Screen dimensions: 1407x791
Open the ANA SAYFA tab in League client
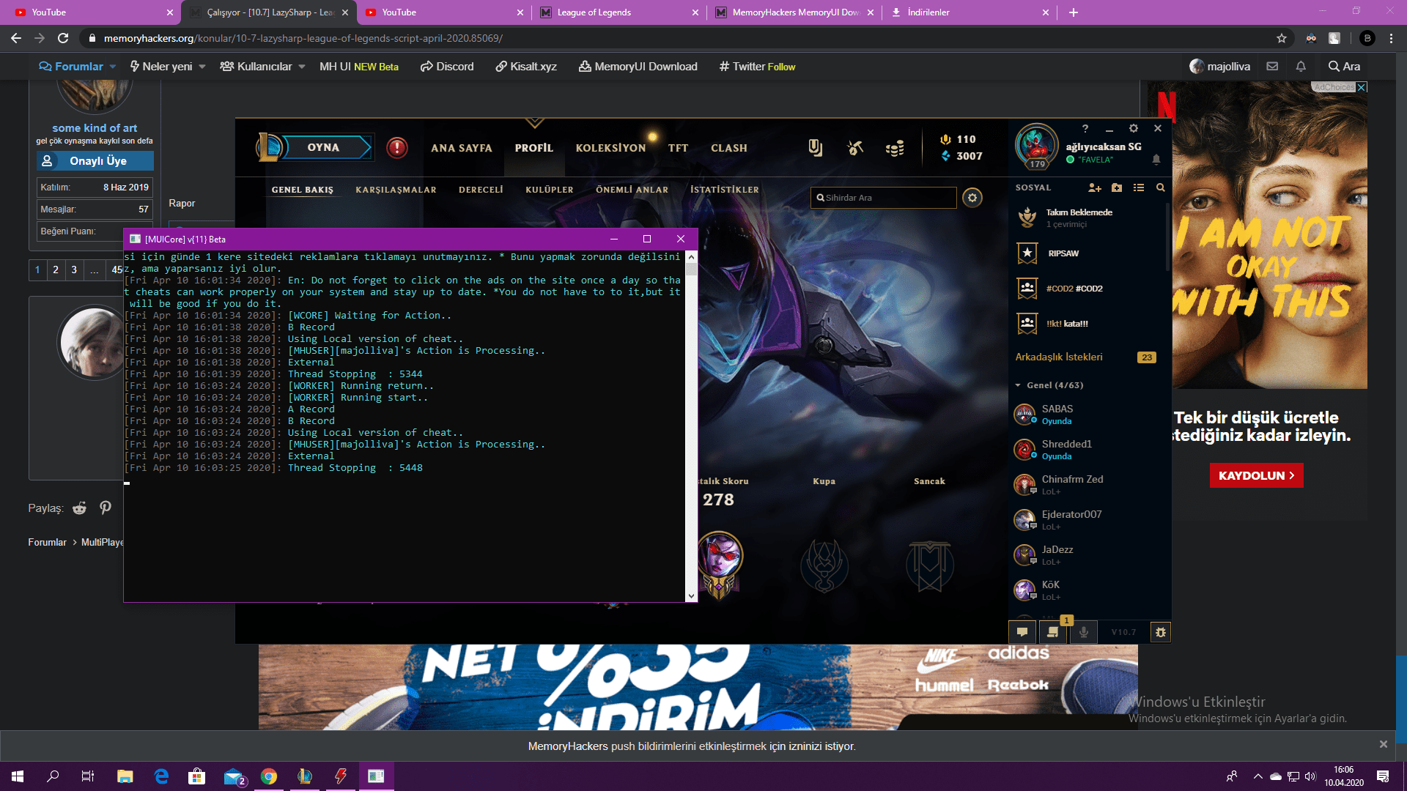(x=462, y=148)
